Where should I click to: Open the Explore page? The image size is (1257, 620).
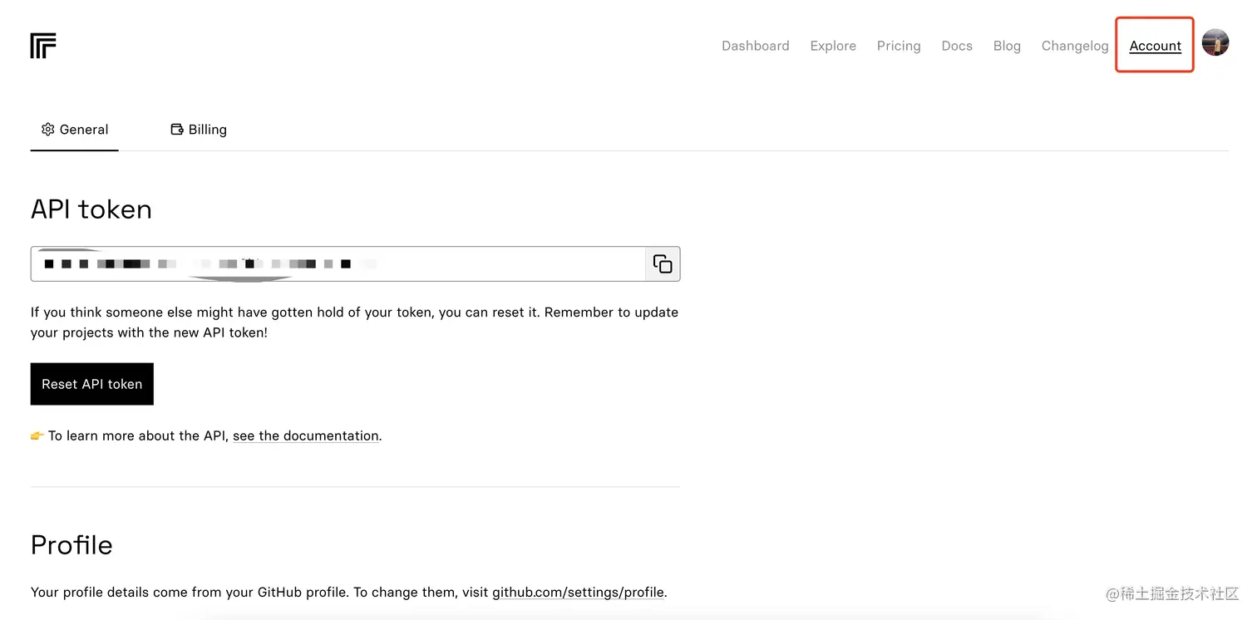[833, 46]
